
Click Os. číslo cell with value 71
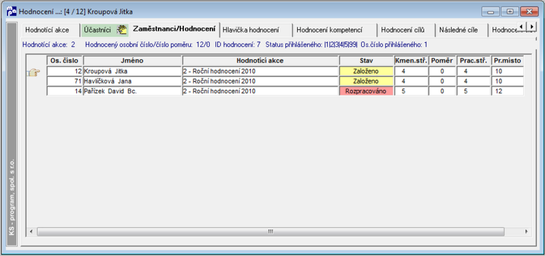65,81
